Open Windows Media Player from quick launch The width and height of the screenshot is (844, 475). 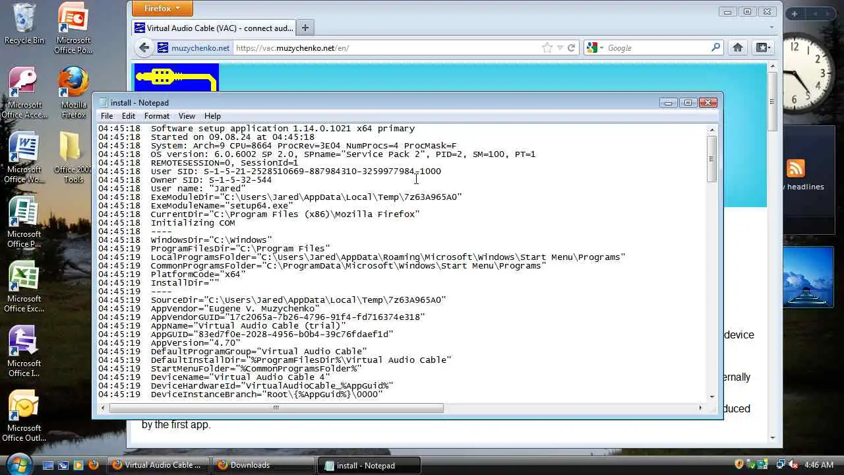point(78,465)
